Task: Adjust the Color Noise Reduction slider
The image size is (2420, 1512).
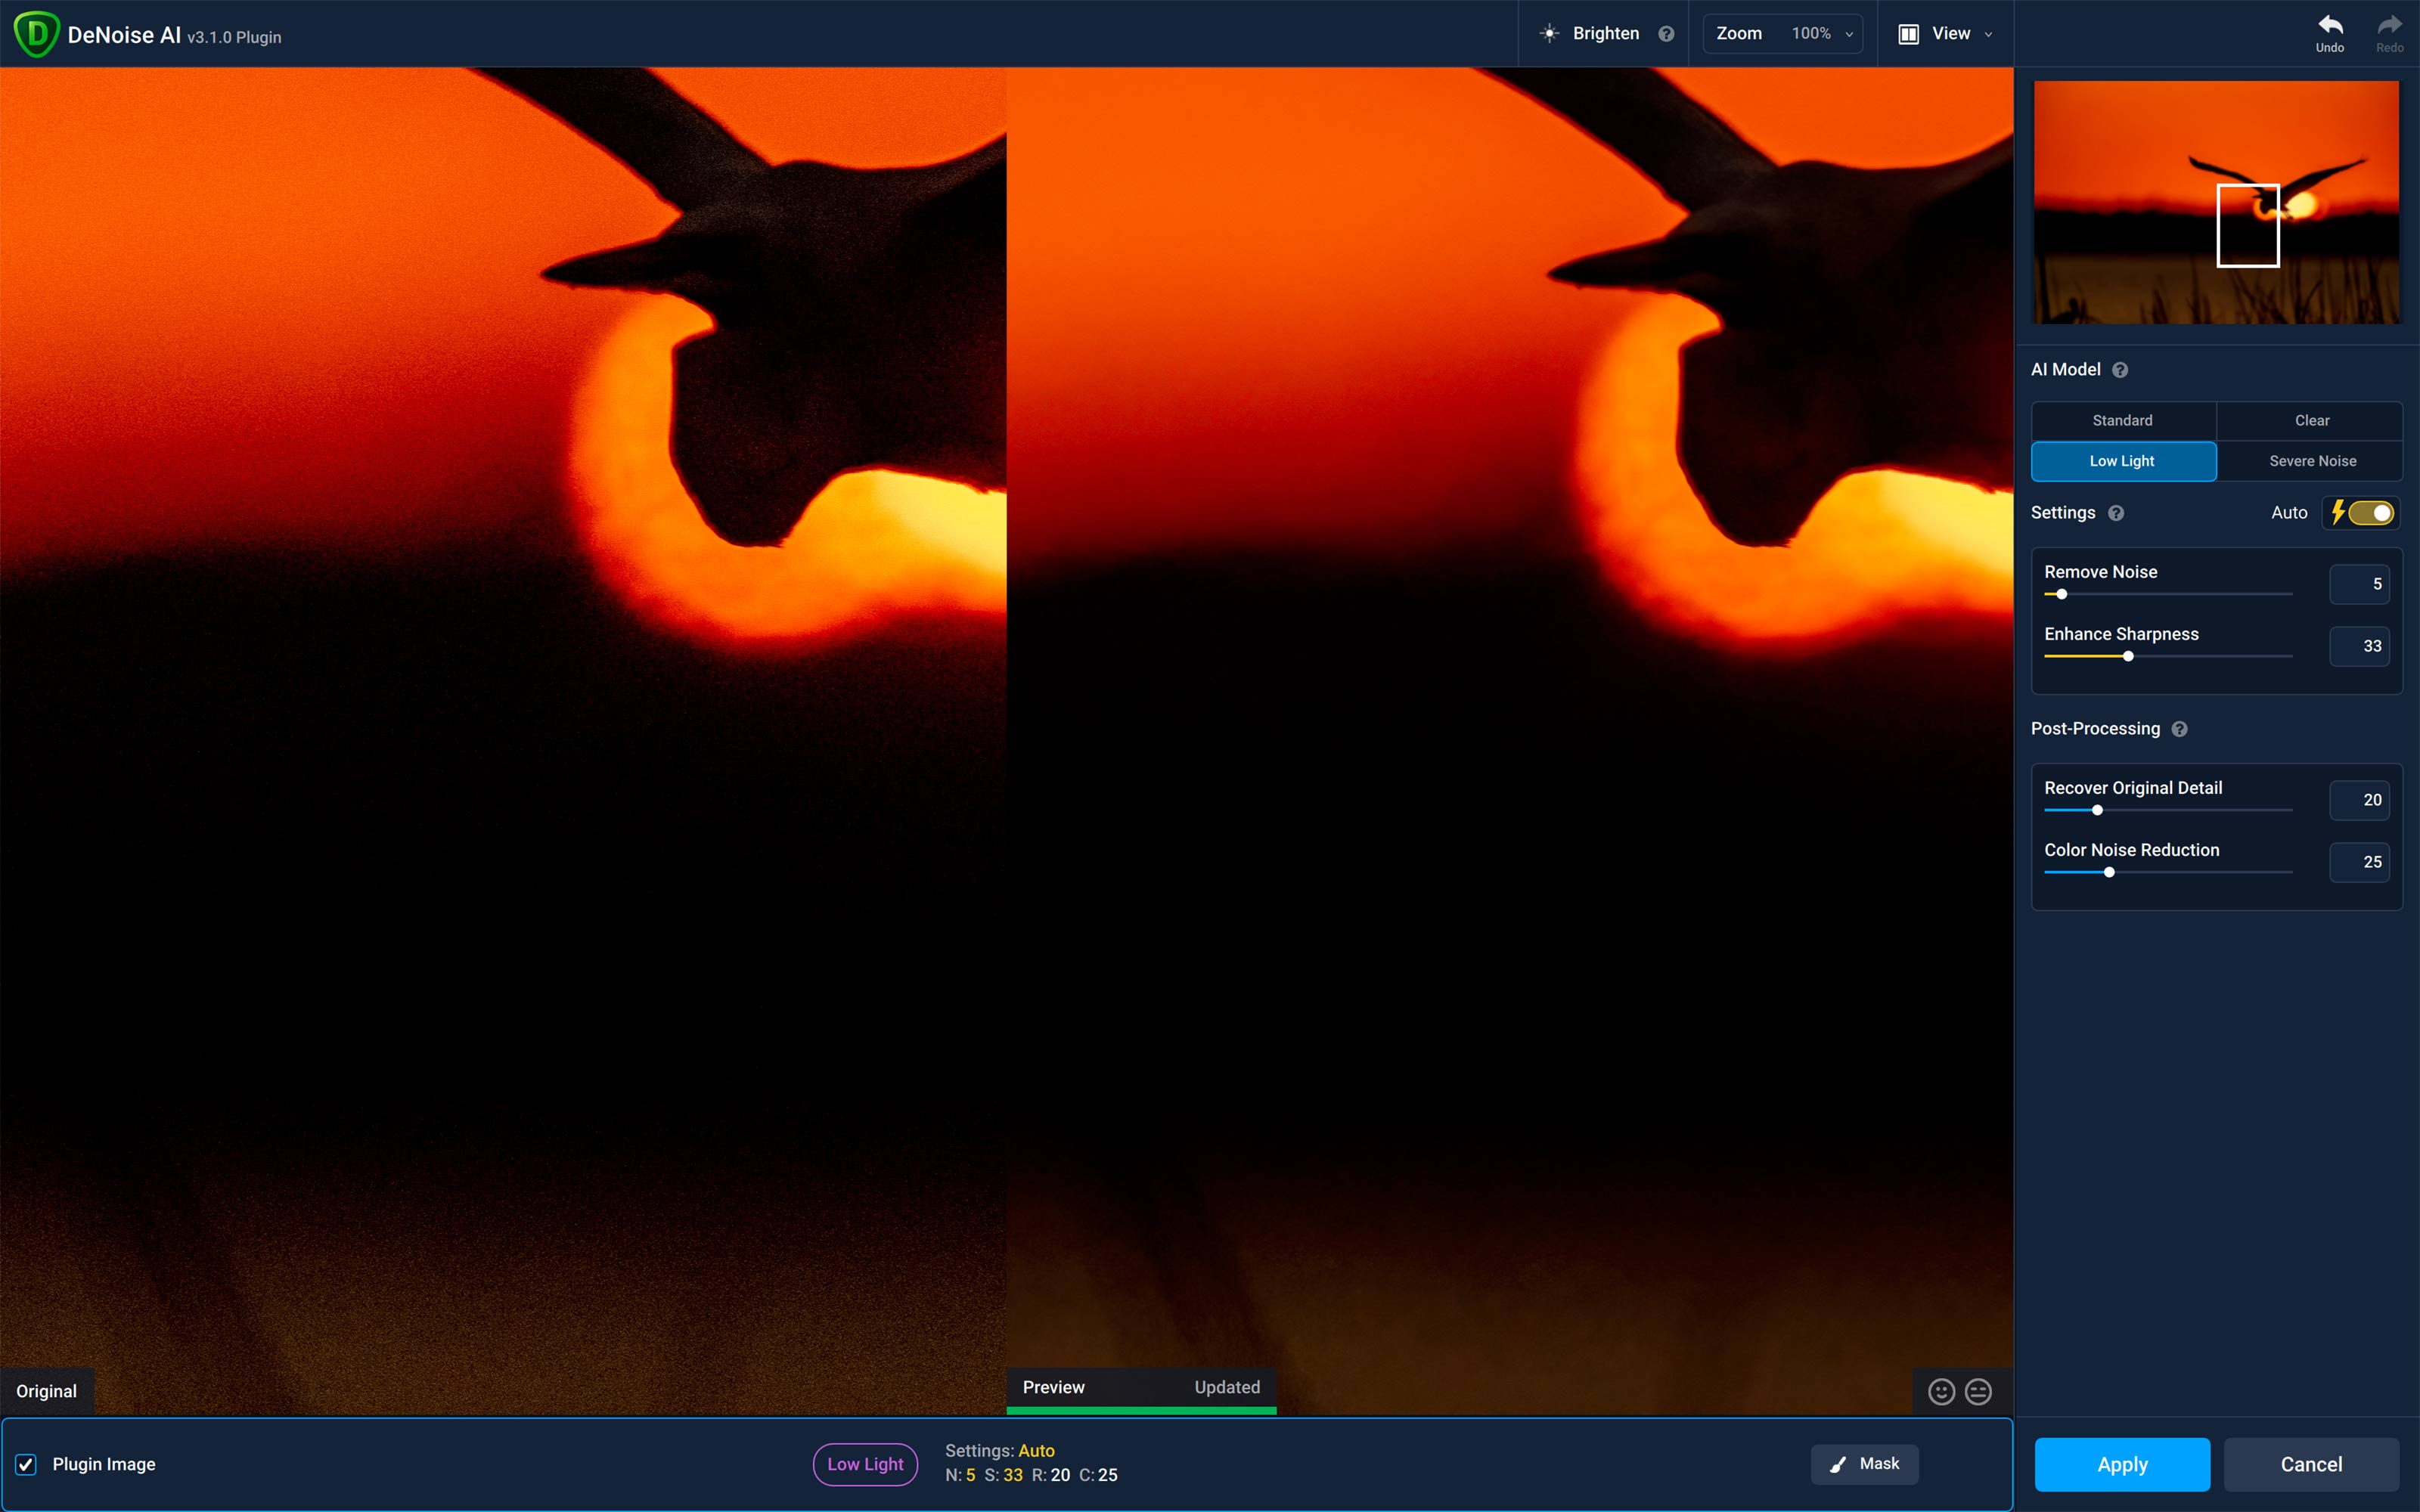Action: click(x=2168, y=872)
